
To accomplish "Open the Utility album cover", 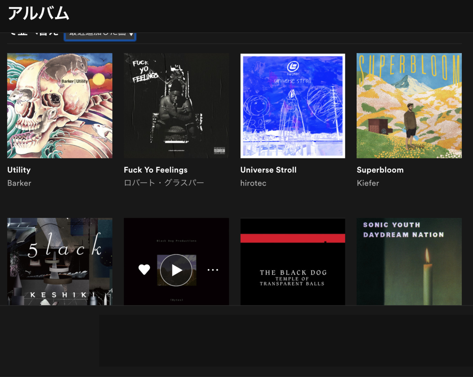I will [60, 106].
